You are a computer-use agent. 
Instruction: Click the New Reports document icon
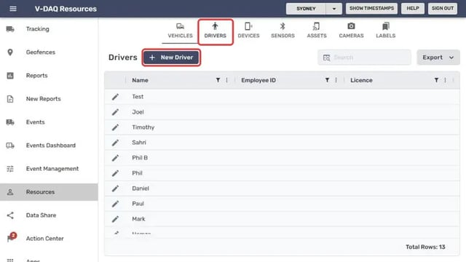[x=10, y=99]
